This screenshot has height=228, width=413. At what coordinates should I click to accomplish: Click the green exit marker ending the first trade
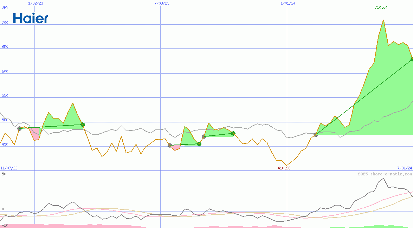(83, 125)
